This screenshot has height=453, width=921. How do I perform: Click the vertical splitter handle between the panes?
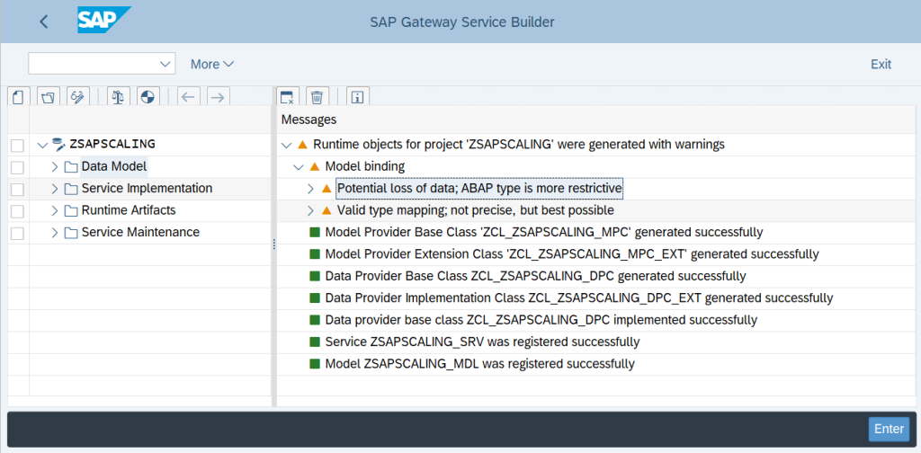(273, 244)
